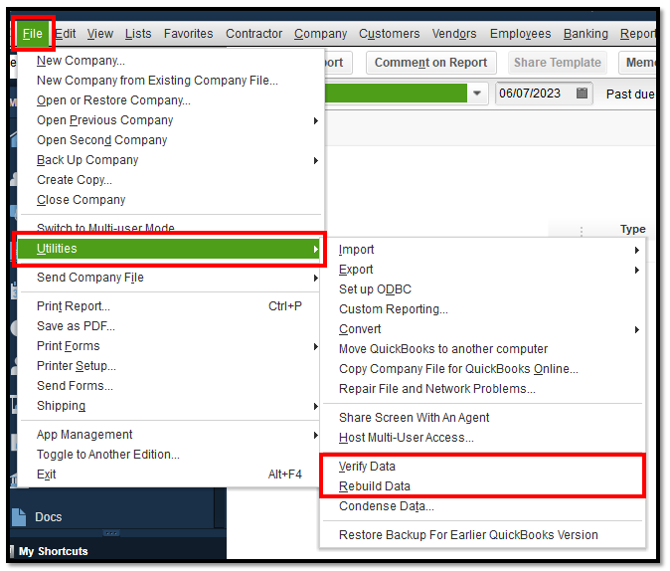Select Repair File and Network Problems...

coord(483,389)
